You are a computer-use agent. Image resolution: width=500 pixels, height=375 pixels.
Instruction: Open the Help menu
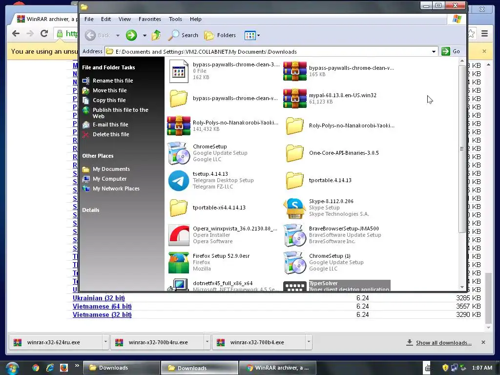pyautogui.click(x=195, y=19)
